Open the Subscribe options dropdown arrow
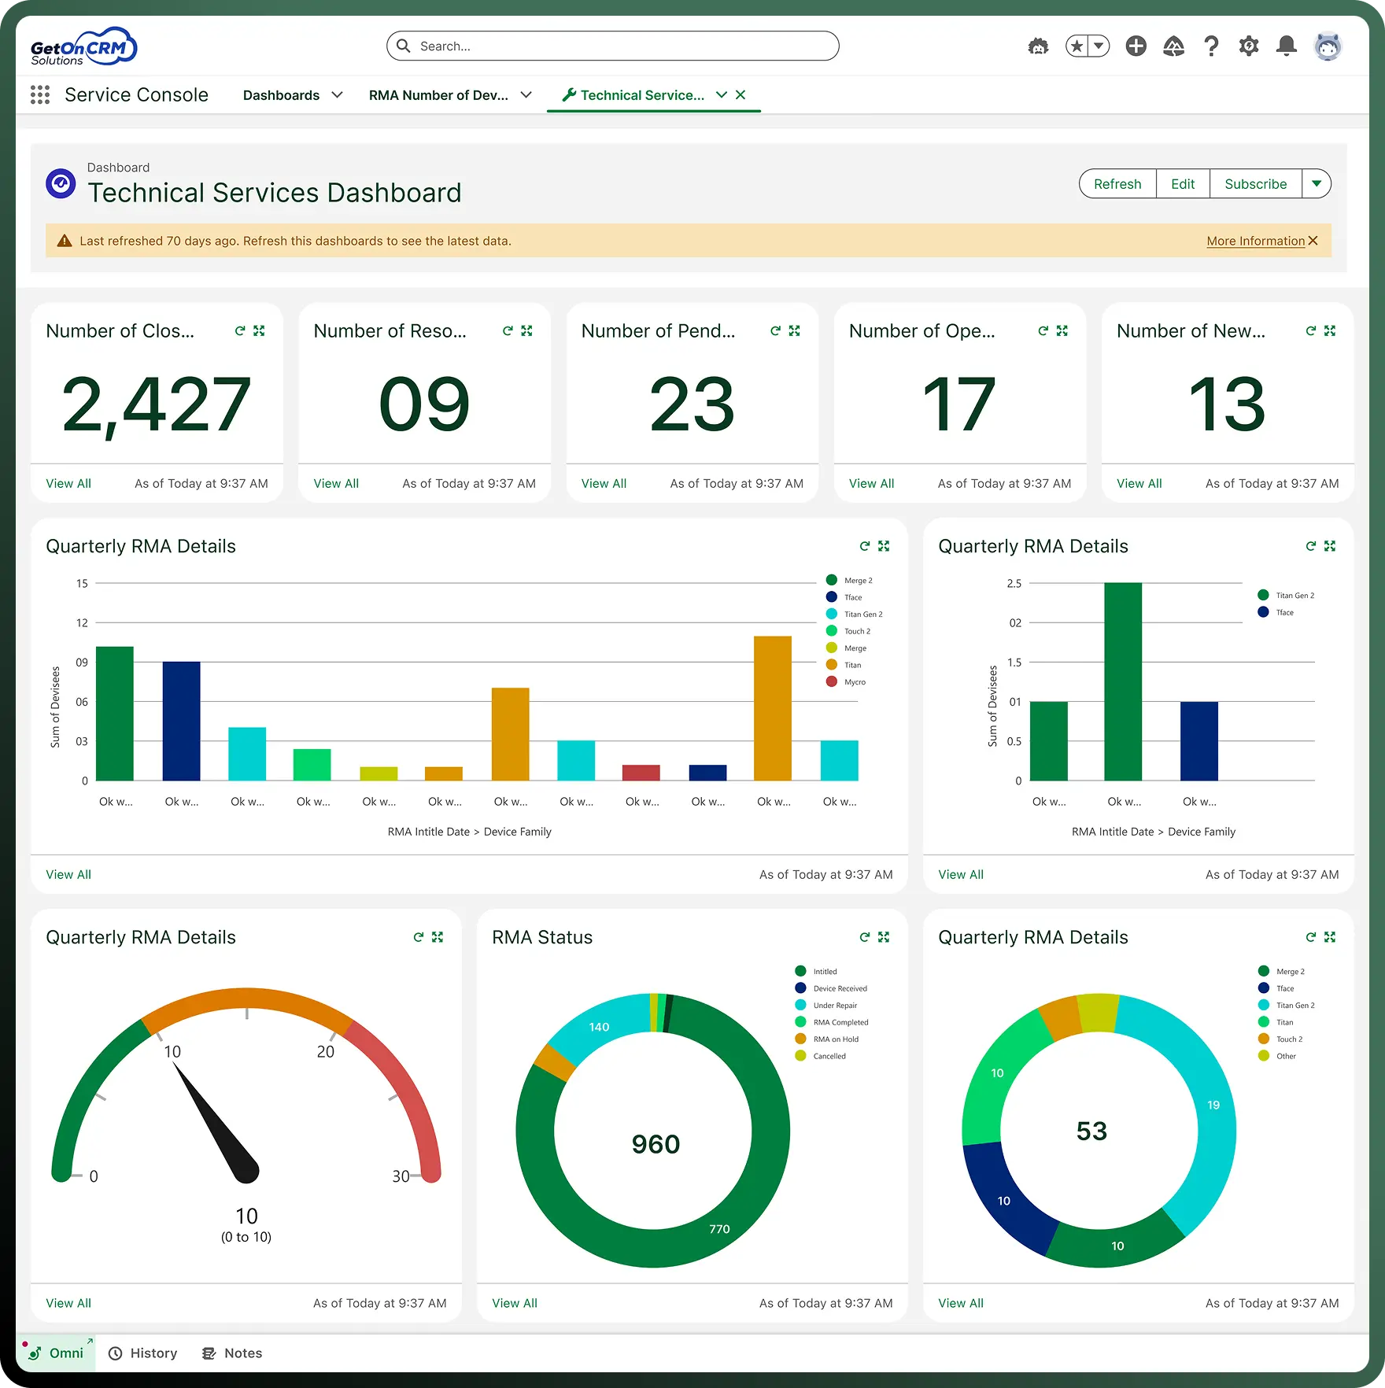This screenshot has width=1385, height=1388. click(x=1317, y=183)
